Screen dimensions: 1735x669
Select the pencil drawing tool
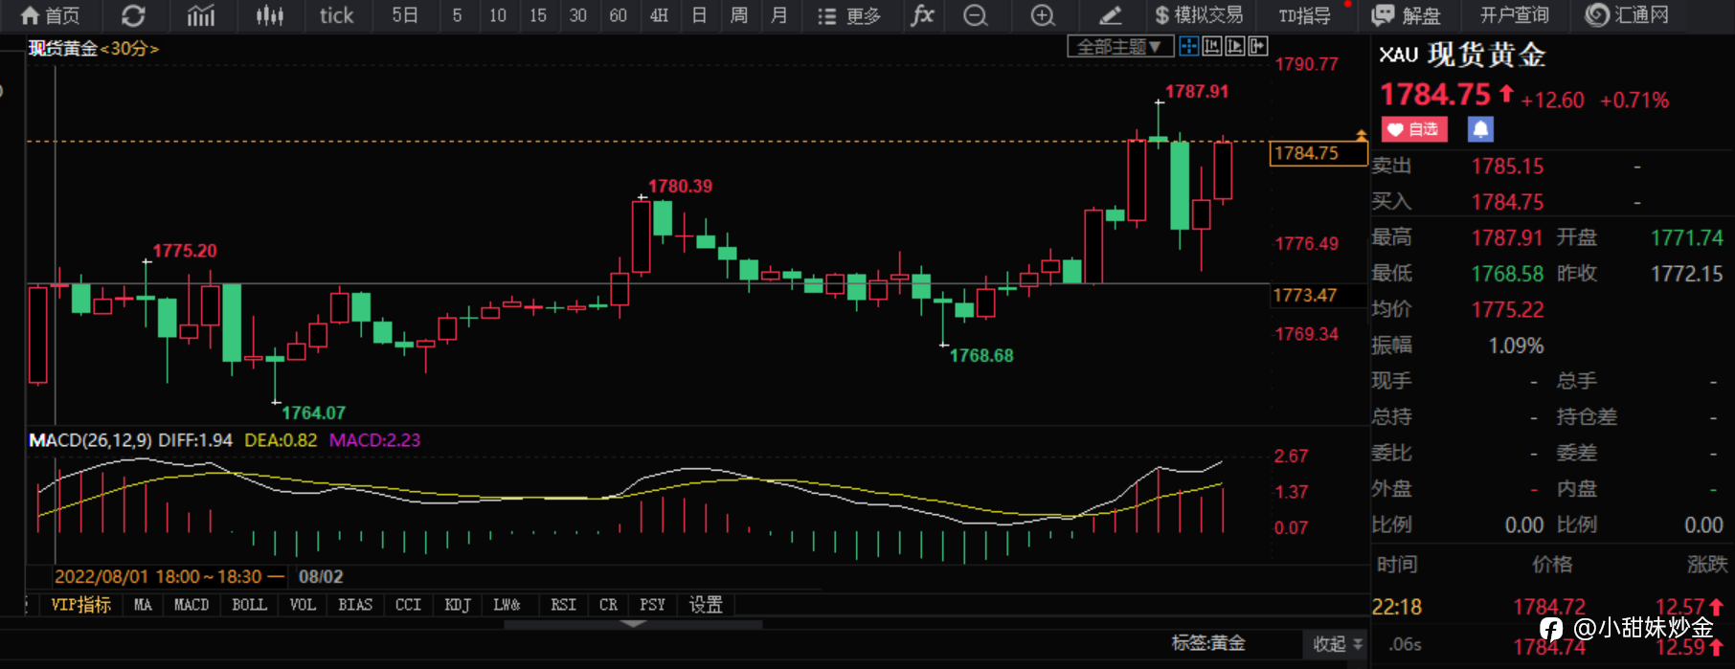pos(1110,15)
